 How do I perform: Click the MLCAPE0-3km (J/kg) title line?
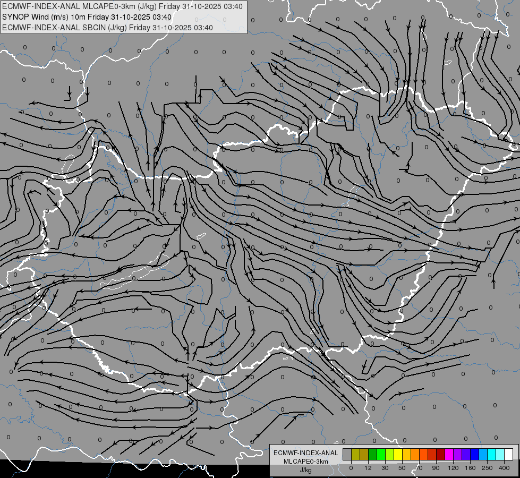(x=122, y=6)
